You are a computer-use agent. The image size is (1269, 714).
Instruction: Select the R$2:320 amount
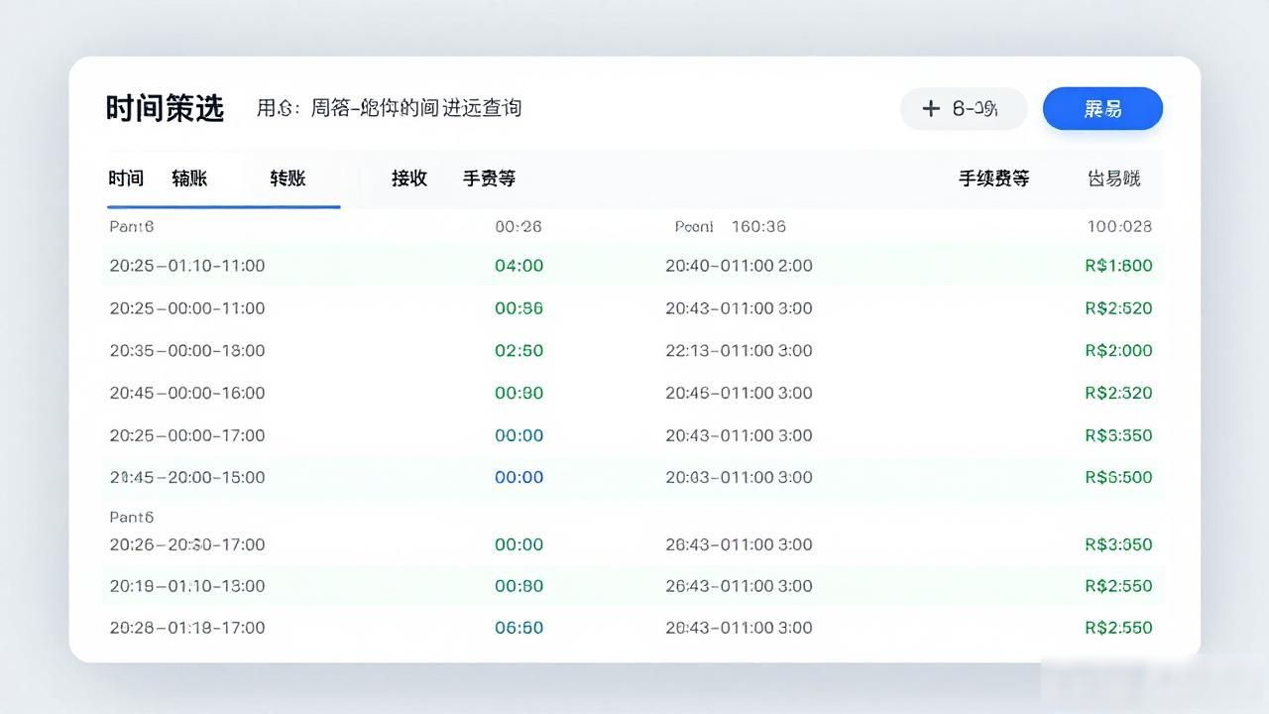coord(1118,393)
